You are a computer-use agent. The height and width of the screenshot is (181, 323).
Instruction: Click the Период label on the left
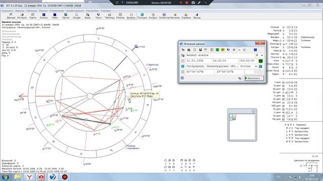(x=6, y=42)
